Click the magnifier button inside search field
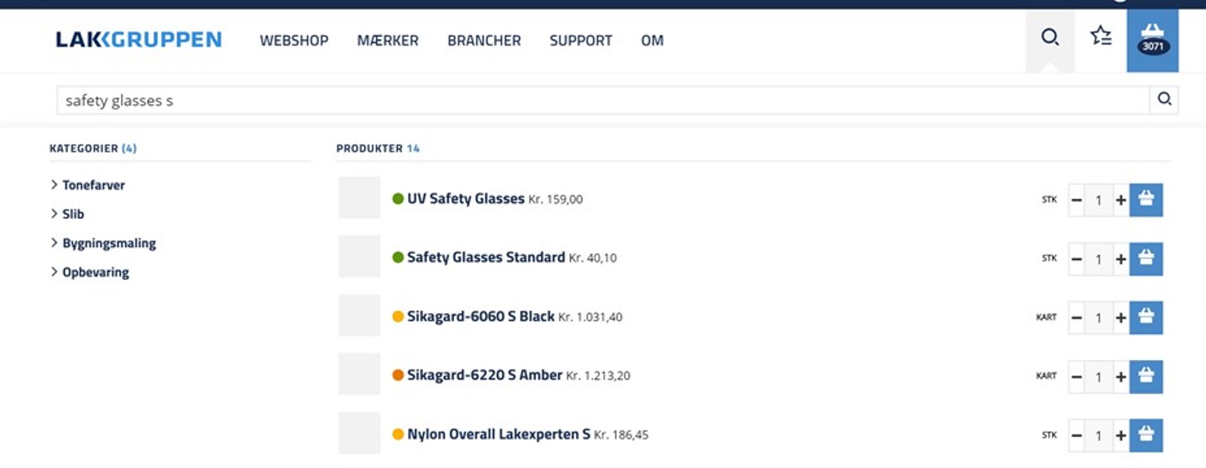 1164,99
